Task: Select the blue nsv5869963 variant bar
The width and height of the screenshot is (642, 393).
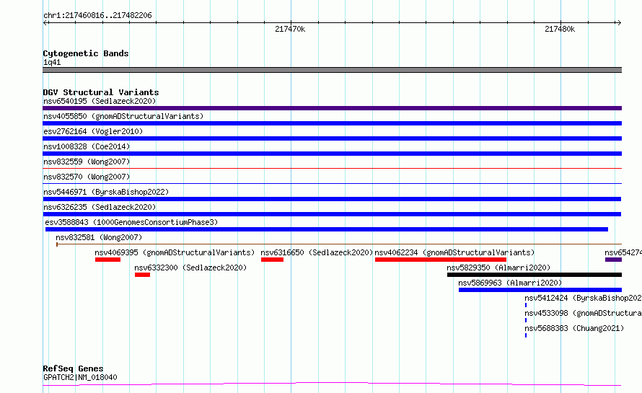Action: coord(540,290)
